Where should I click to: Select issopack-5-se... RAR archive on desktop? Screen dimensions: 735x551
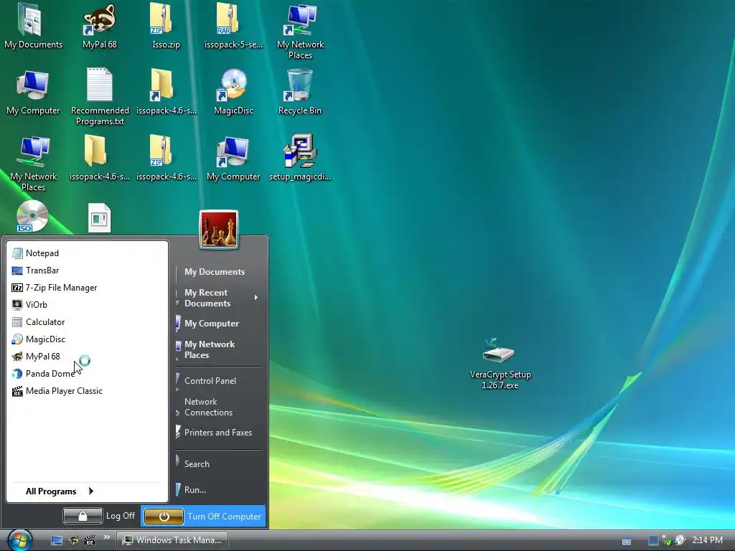tap(233, 27)
